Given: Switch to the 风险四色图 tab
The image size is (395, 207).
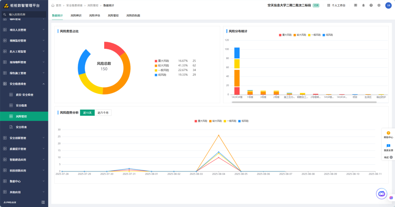Looking at the screenshot, I should click(133, 16).
